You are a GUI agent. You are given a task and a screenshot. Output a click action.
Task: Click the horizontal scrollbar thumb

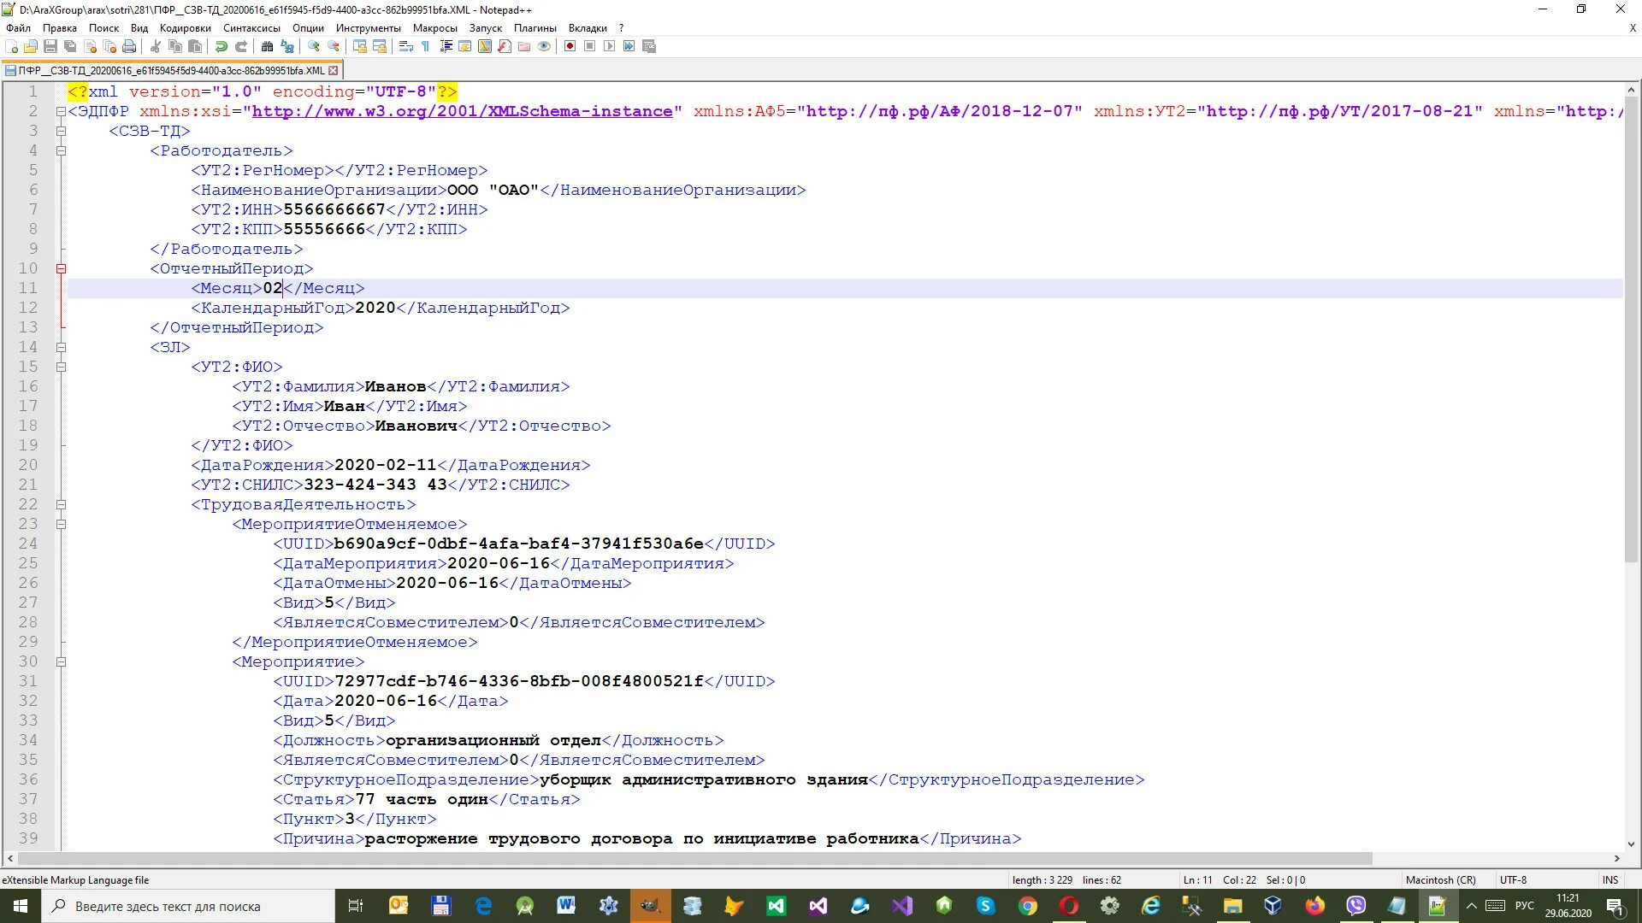point(694,858)
